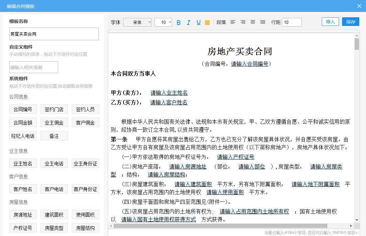Screen dimensions: 366x236
Task: Align paragraph text left
Action: click(x=233, y=22)
